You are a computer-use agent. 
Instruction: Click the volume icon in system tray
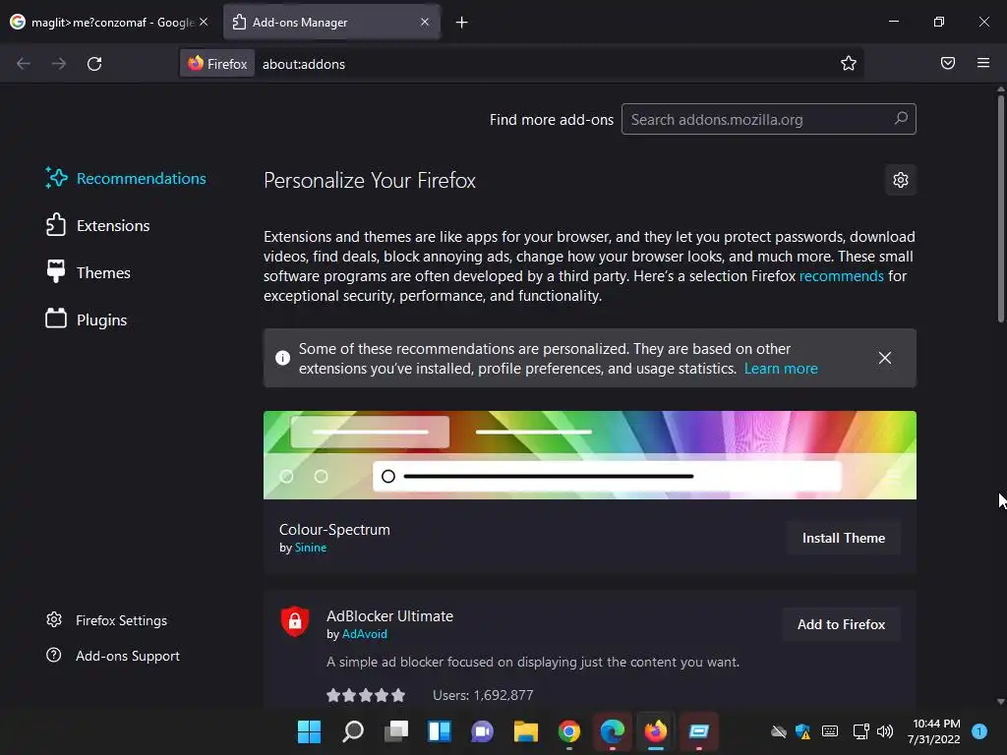click(x=885, y=731)
